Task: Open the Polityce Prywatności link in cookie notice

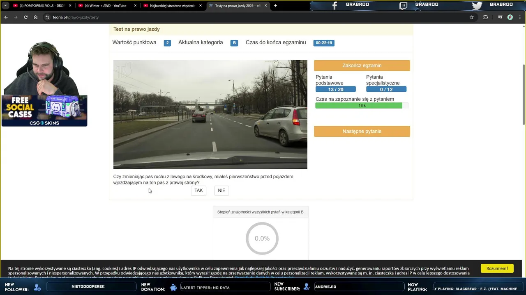Action: [x=264, y=278]
